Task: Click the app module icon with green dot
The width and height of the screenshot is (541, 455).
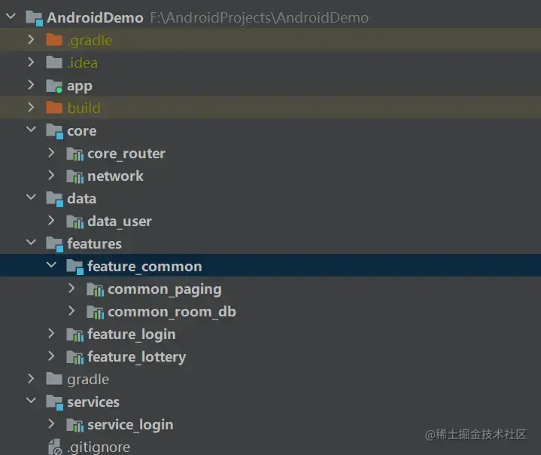Action: pyautogui.click(x=54, y=86)
